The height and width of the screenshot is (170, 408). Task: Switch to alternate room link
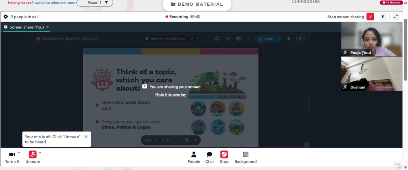click(55, 2)
